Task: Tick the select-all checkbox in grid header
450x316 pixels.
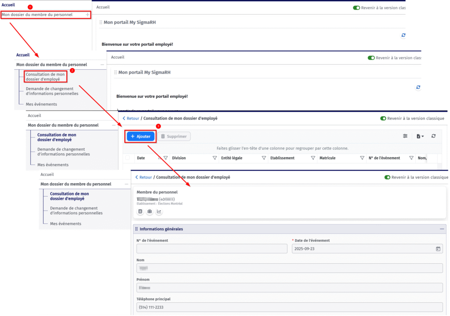Action: (127, 158)
